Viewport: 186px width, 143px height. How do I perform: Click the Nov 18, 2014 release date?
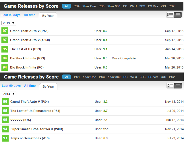[175, 102]
